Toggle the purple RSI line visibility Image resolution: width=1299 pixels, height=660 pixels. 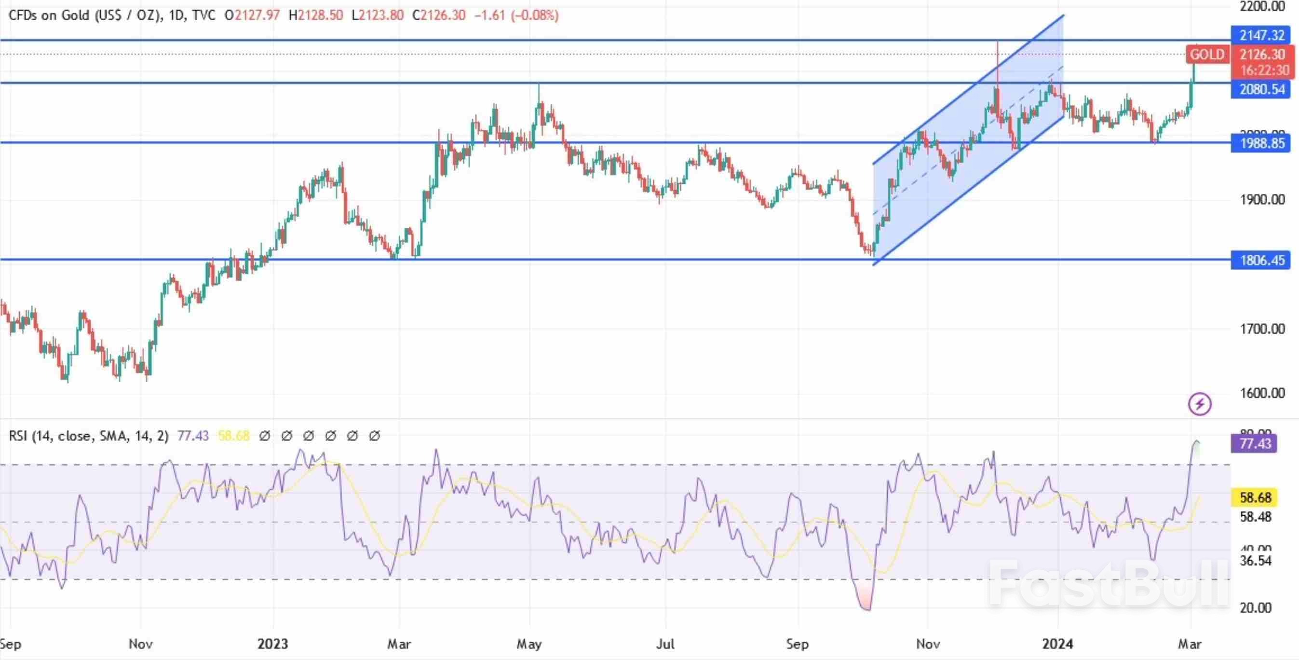193,436
